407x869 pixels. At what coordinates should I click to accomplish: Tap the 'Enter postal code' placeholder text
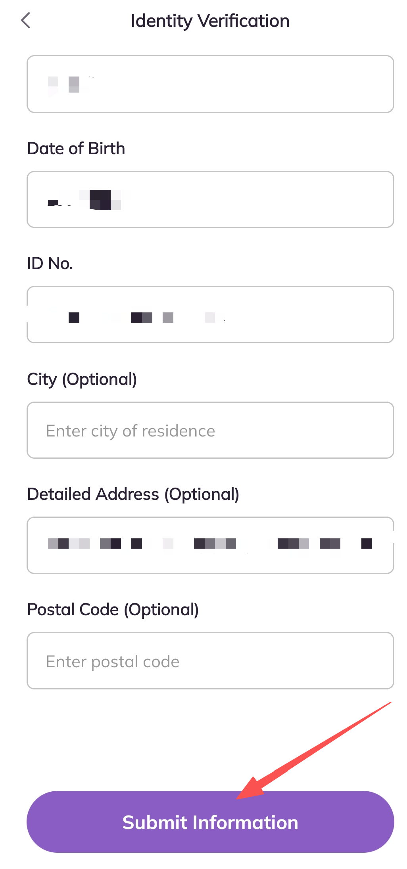pos(113,662)
